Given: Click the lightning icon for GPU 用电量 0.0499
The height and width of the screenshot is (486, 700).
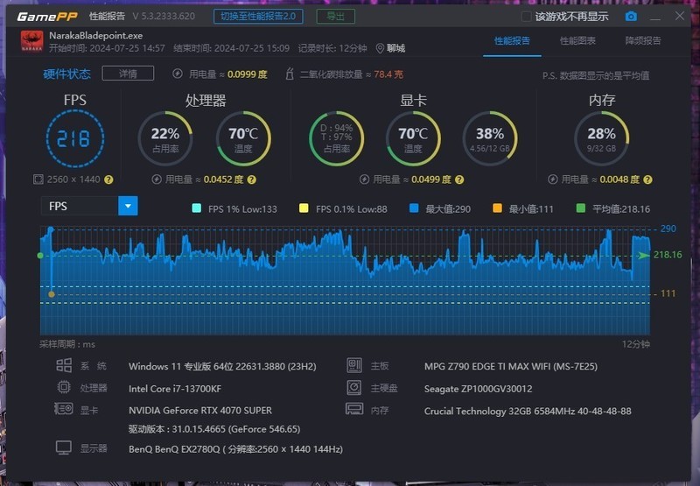Looking at the screenshot, I should pyautogui.click(x=364, y=180).
